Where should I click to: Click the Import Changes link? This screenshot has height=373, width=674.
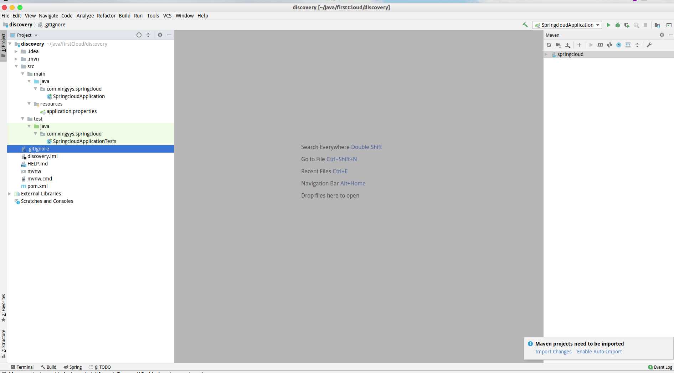coord(553,352)
